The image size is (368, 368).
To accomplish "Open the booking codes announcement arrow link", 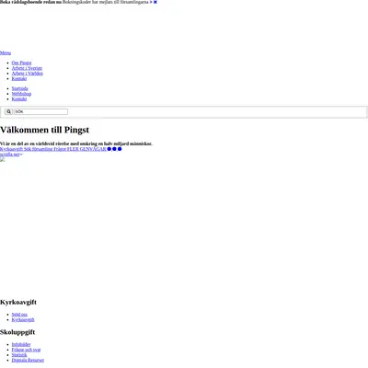I will point(151,2).
